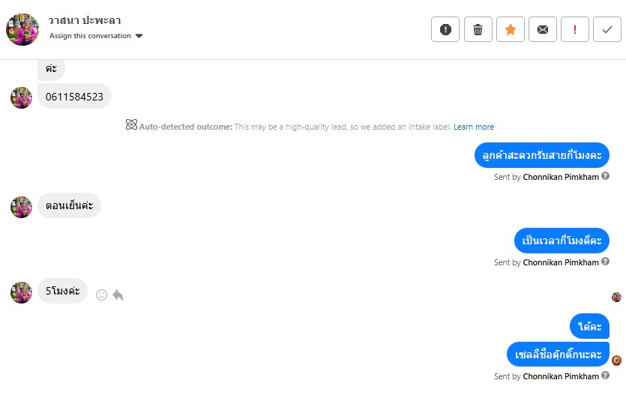Viewport: 626px width, 398px height.
Task: Star this conversation as follow up
Action: click(510, 30)
